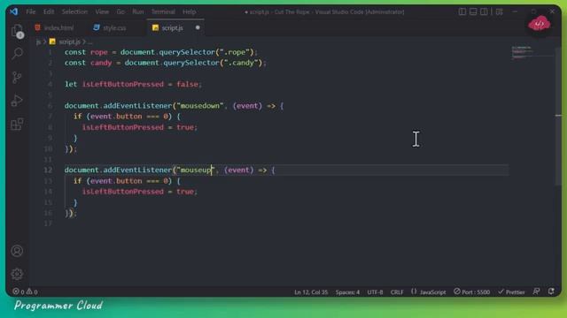Open the Help menu
This screenshot has width=567, height=318.
(189, 11)
